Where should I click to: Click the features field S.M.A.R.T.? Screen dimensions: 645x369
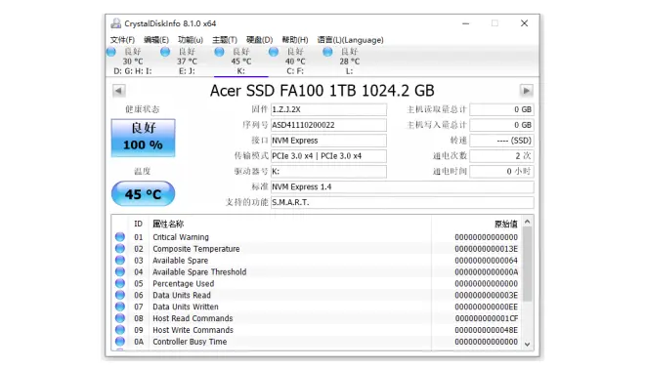(403, 202)
